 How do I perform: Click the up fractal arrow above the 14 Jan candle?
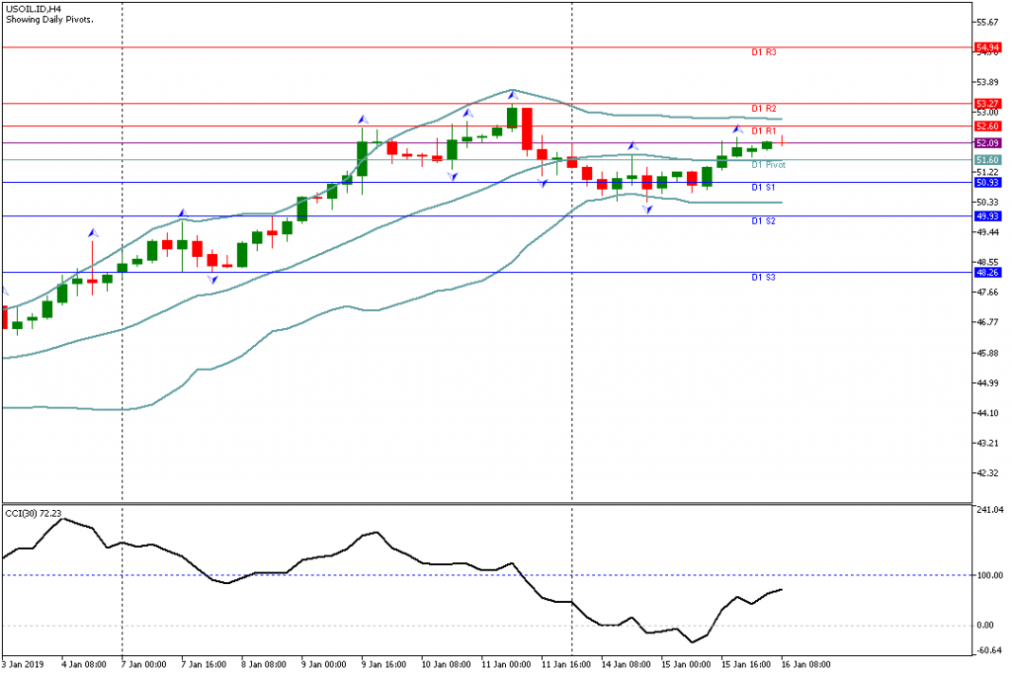point(632,146)
